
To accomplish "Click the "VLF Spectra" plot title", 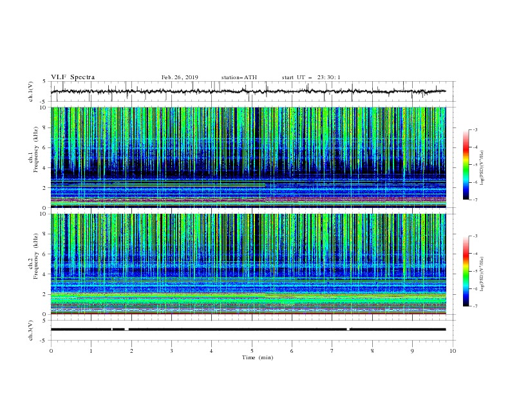I will pyautogui.click(x=73, y=77).
